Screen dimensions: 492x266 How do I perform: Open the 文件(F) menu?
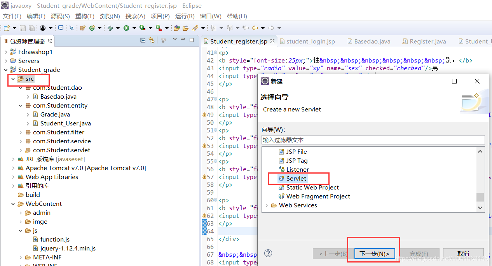12,16
